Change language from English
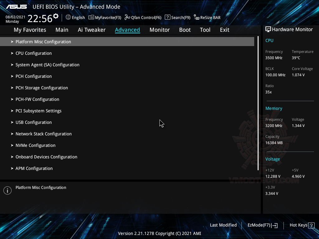This screenshot has height=239, width=319. (x=78, y=18)
